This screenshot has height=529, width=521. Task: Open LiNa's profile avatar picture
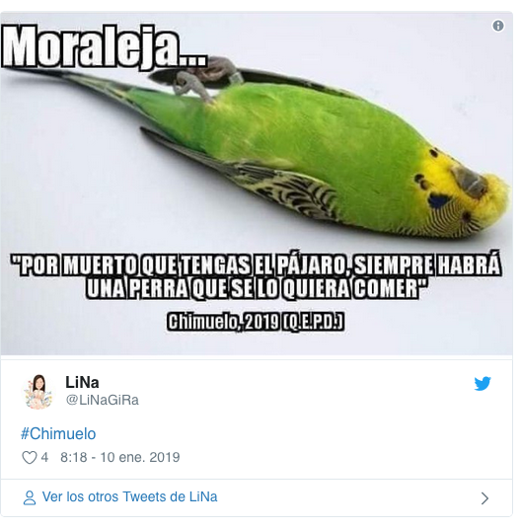click(38, 392)
